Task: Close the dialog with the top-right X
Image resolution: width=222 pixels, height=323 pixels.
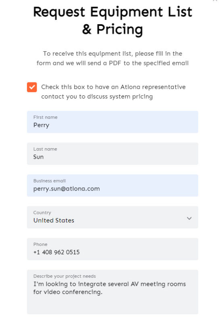Action: [215, 1]
